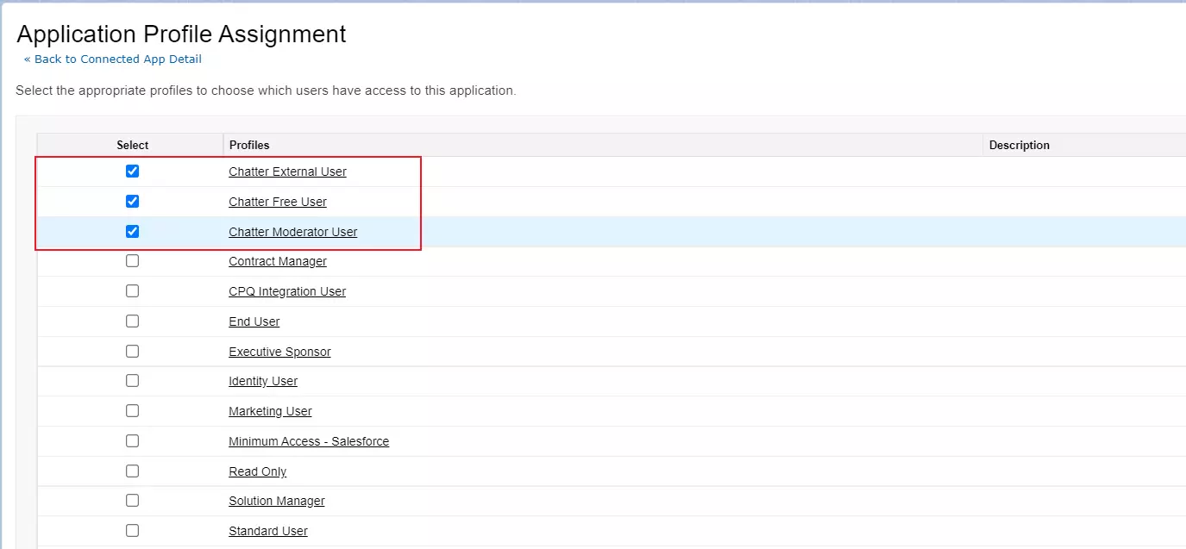Open the Marketing User profile link

[270, 411]
